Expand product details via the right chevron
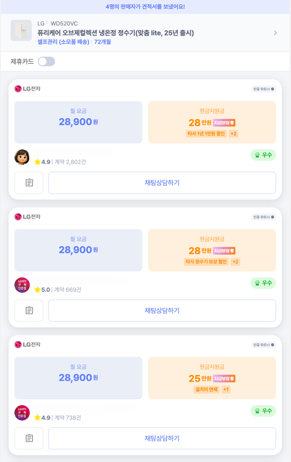Screen dimensions: 291x462 pyautogui.click(x=275, y=33)
